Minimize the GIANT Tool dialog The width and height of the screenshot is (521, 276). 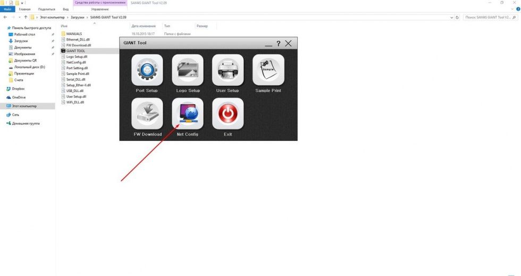(x=268, y=45)
